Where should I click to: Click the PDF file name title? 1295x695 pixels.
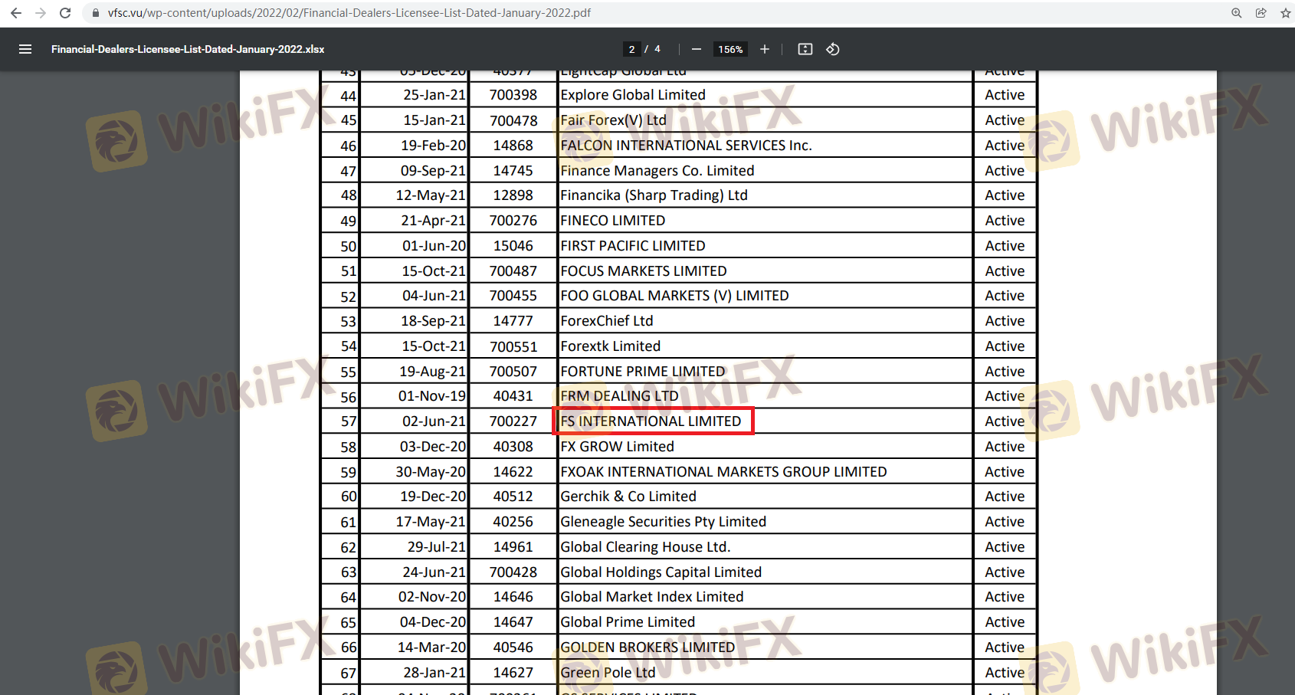[x=188, y=49]
